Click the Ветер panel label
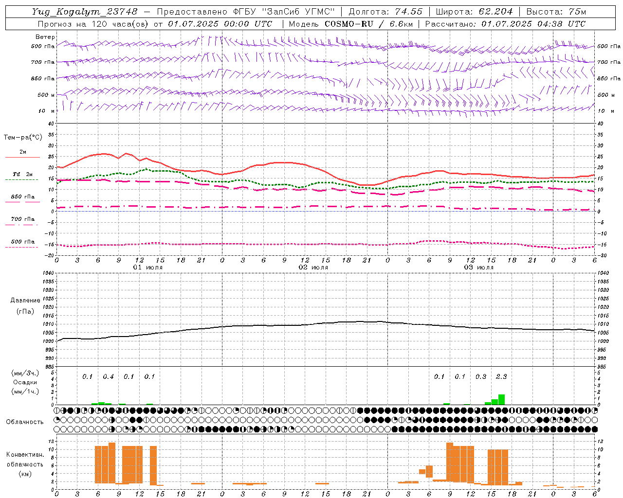 [45, 37]
